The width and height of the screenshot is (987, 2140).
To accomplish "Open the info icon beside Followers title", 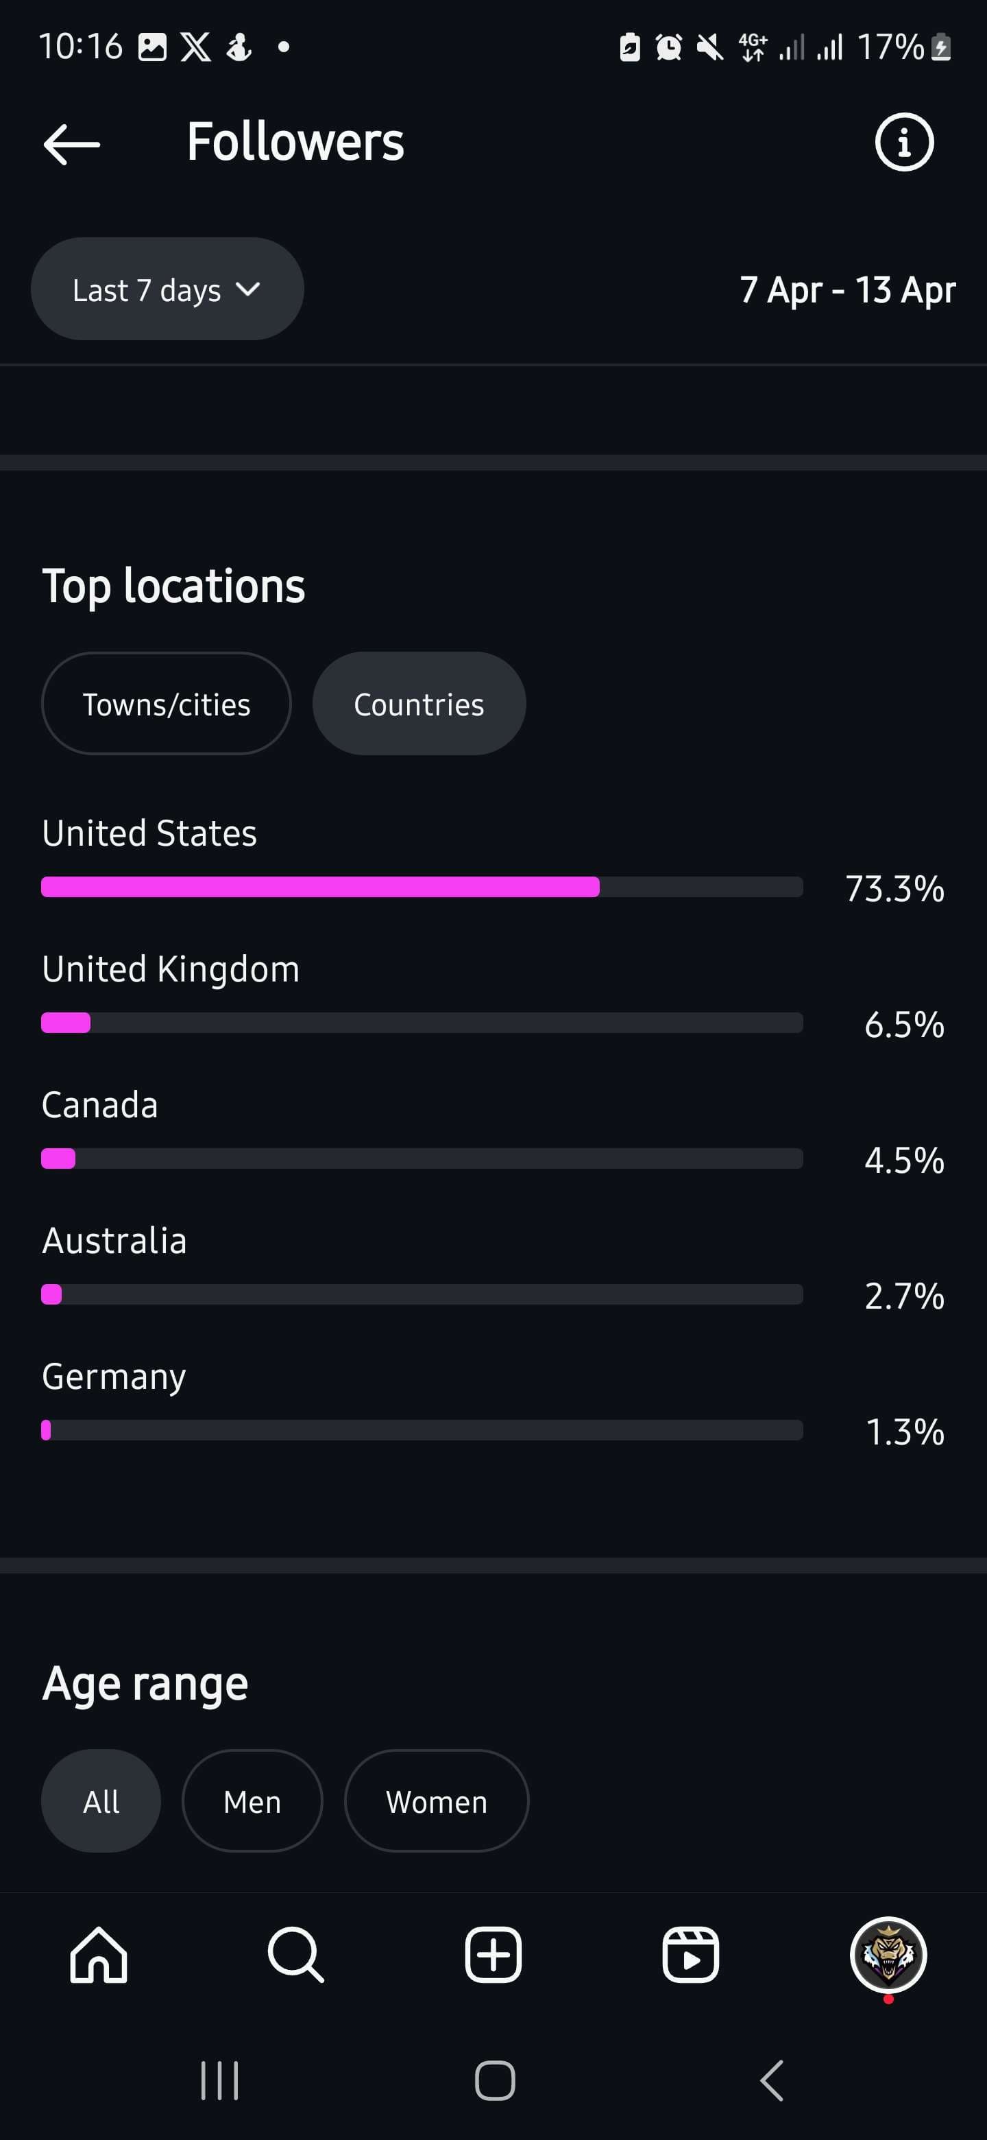I will coord(904,142).
